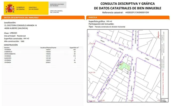Click the CONSTRUCCIÓN heading
The height and width of the screenshot is (106, 171).
coord(11,45)
